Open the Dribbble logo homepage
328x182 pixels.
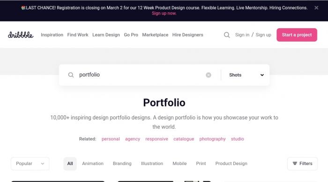tap(21, 35)
